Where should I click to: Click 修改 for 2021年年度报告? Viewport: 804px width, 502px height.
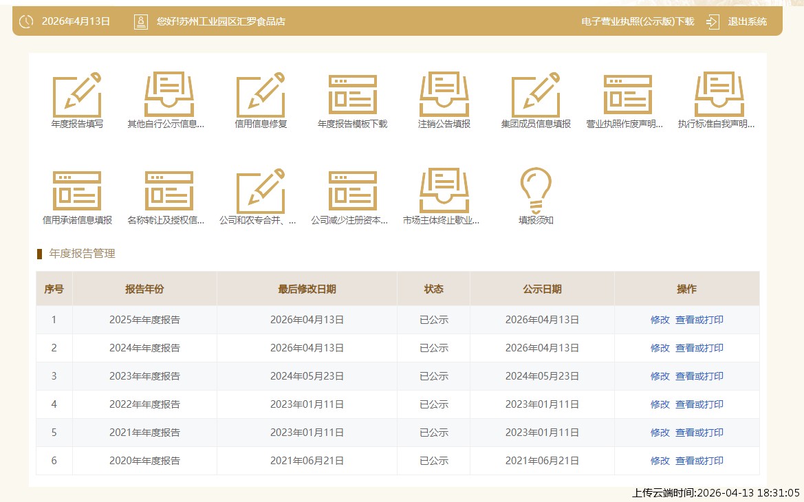coord(660,433)
